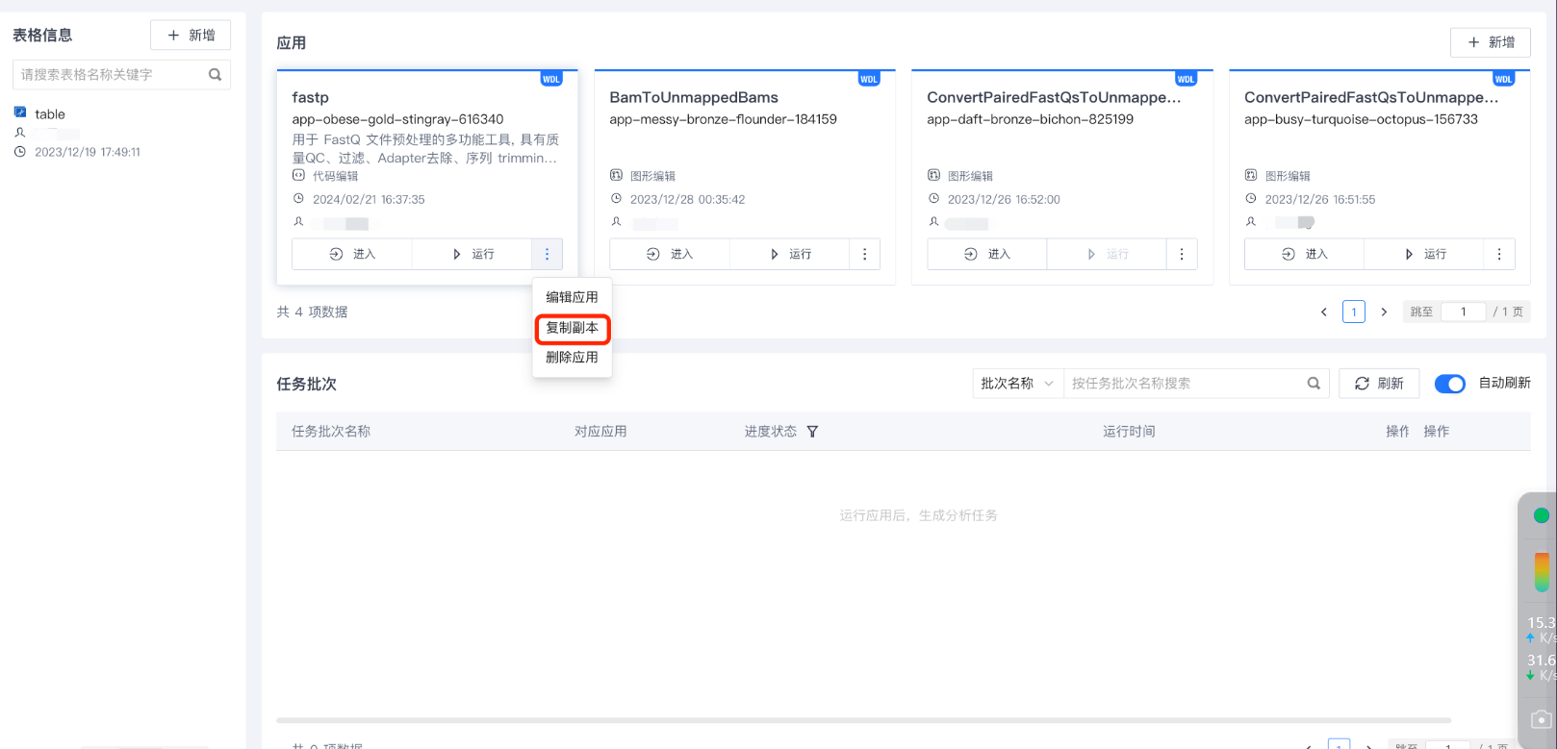
Task: Click the 运行时间 column header
Action: coord(1129,432)
